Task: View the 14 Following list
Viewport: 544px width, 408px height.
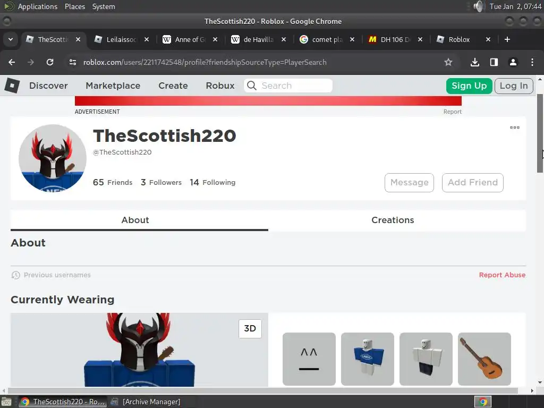Action: tap(212, 182)
